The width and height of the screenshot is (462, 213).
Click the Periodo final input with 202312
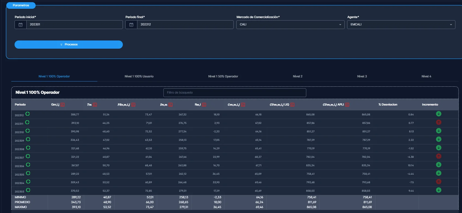pos(185,25)
